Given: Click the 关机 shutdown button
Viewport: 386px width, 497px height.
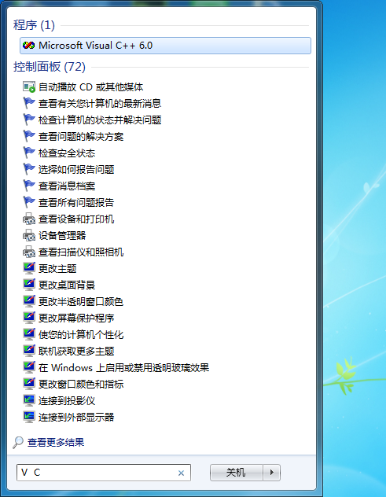Looking at the screenshot, I should point(237,473).
